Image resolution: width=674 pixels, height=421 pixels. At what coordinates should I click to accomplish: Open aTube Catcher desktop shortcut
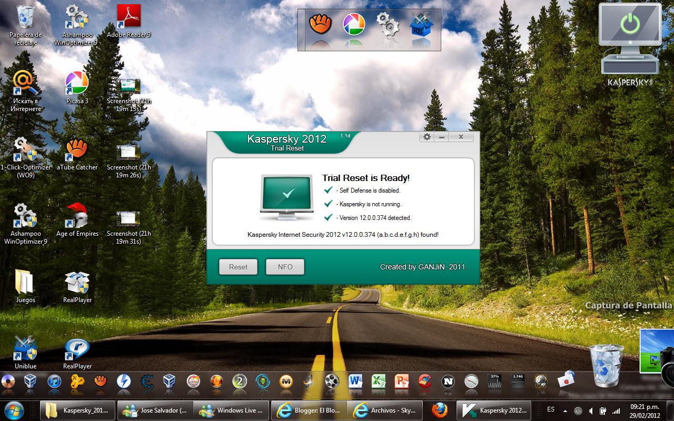click(77, 154)
